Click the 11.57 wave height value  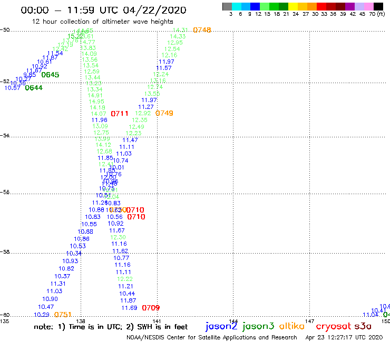164,68
